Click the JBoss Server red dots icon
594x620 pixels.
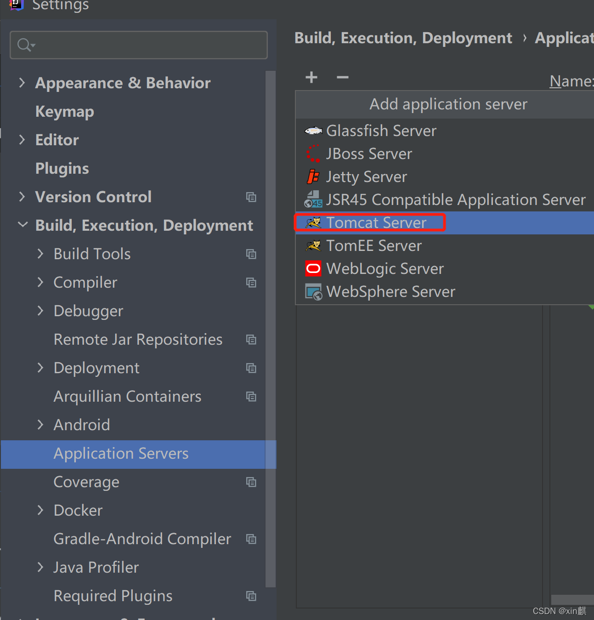click(x=313, y=154)
